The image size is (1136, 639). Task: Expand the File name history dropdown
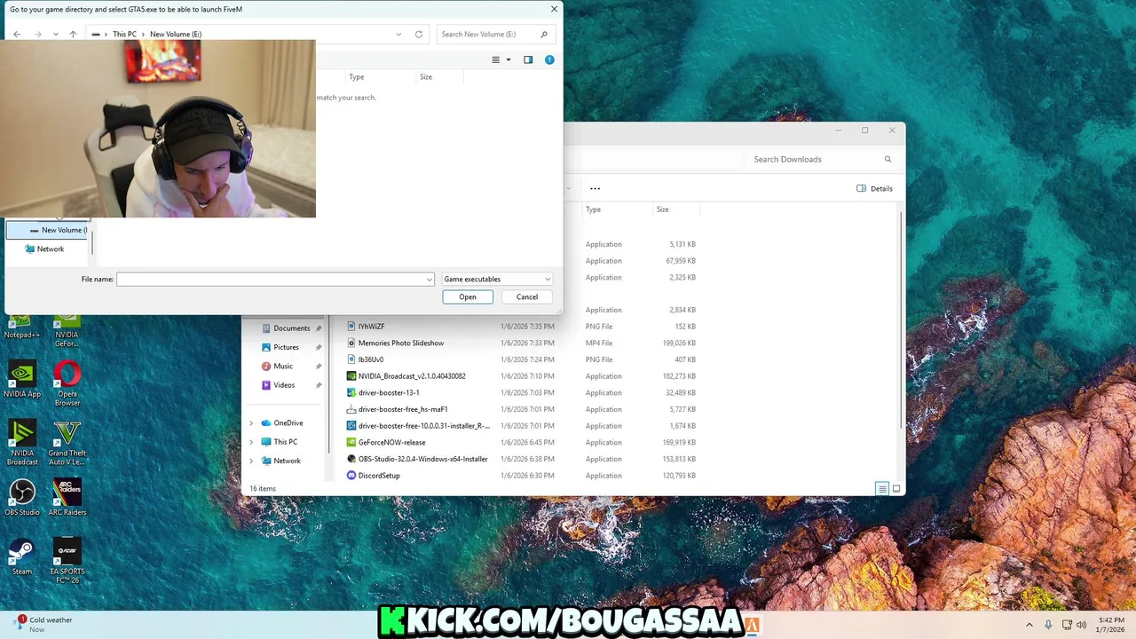(x=430, y=279)
